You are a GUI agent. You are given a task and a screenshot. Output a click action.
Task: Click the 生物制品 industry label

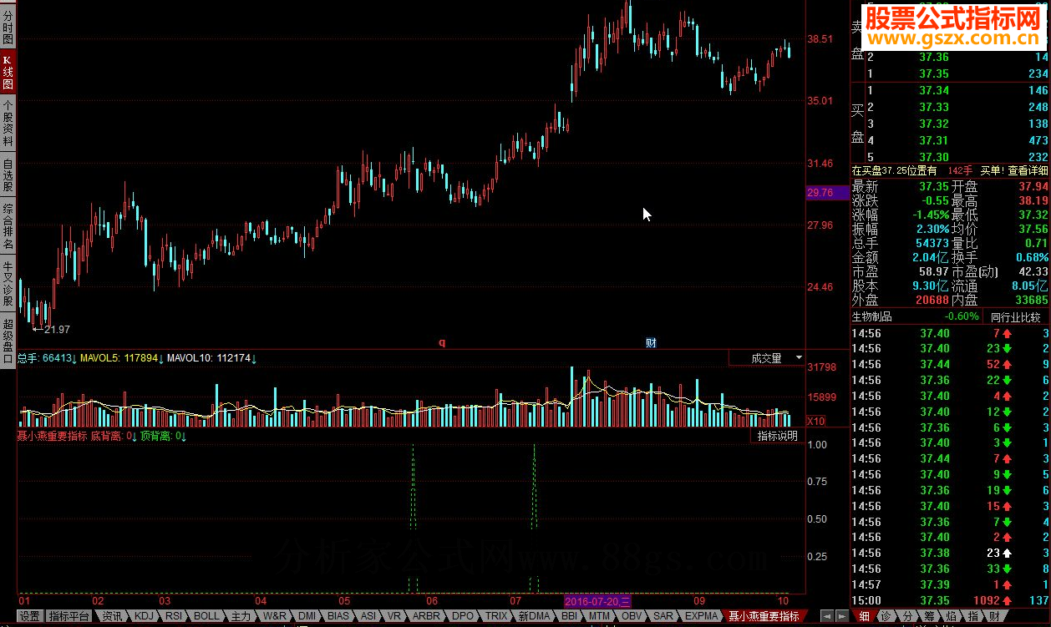pos(871,317)
